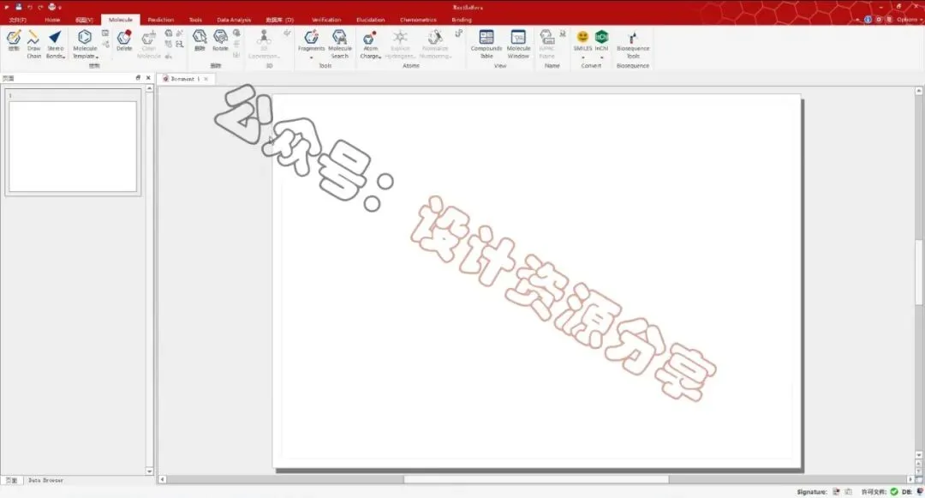Open the Fragments tool

point(311,45)
